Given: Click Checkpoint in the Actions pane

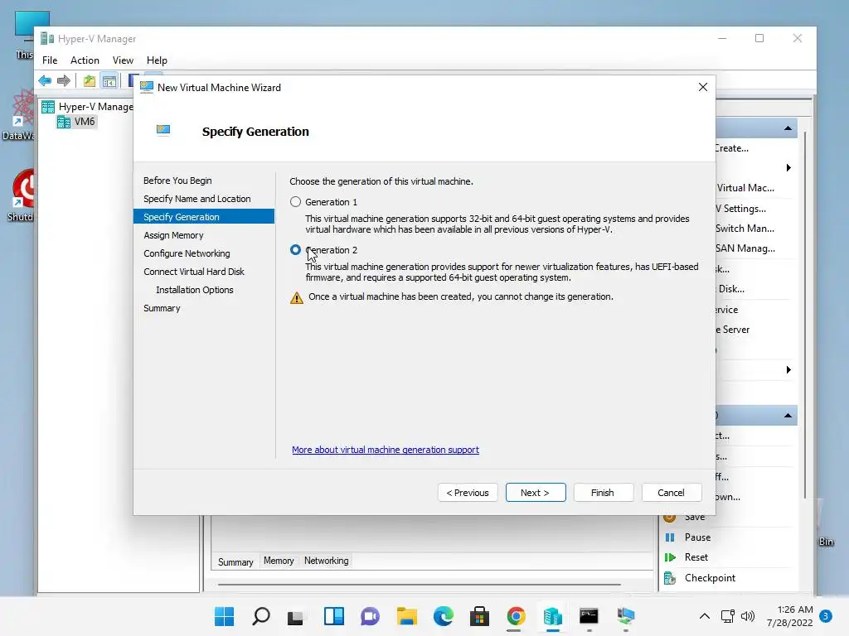Looking at the screenshot, I should pos(710,578).
